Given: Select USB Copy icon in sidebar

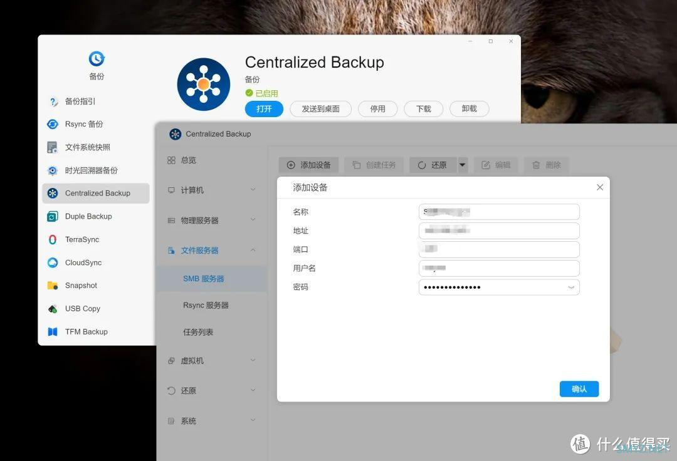Looking at the screenshot, I should (53, 309).
